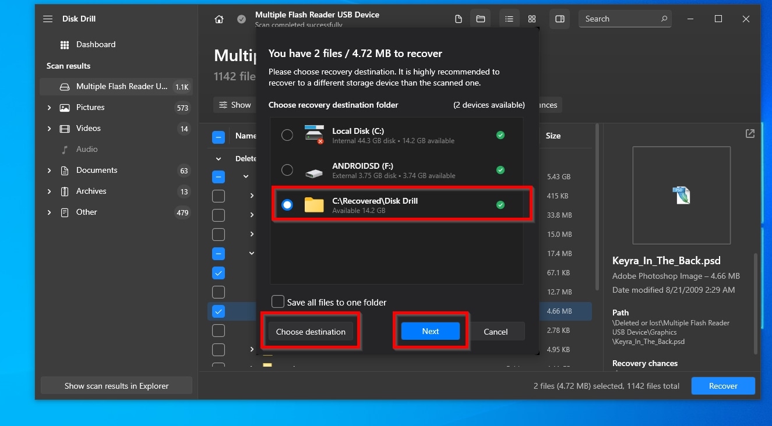The width and height of the screenshot is (772, 426).
Task: Expand the Archives category in sidebar
Action: click(49, 191)
